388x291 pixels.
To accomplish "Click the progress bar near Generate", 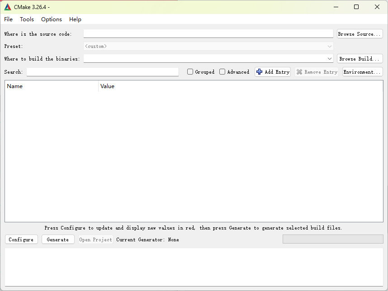I will pos(333,239).
